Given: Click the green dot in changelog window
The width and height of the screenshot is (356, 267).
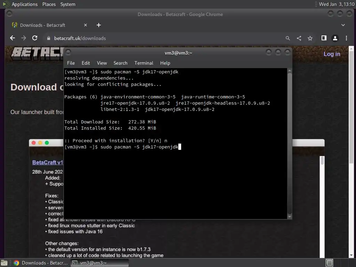Looking at the screenshot, I should 47,143.
